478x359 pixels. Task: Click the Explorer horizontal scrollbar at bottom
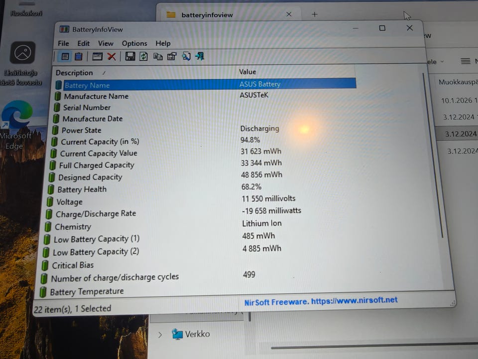click(x=374, y=346)
